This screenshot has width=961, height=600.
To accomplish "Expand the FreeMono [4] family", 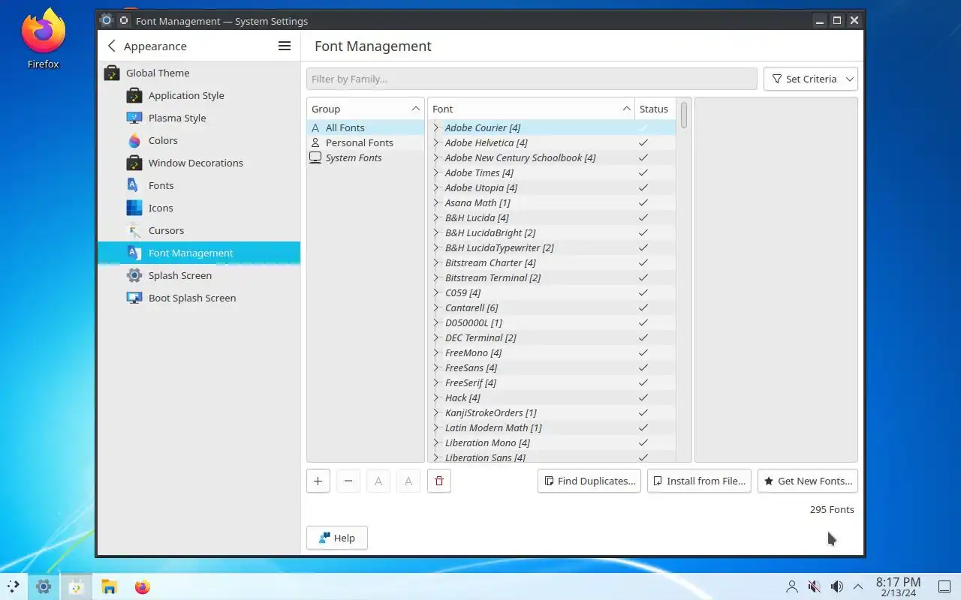I will click(436, 352).
